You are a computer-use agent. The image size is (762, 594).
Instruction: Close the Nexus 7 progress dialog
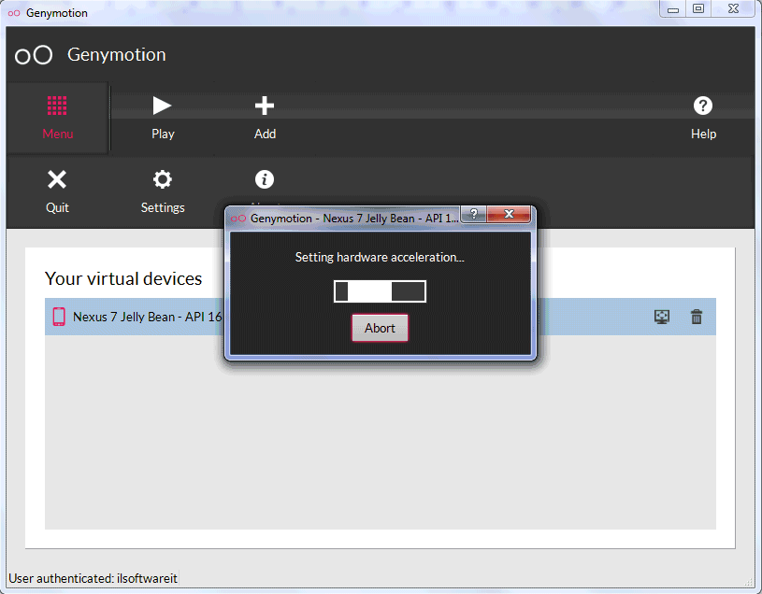click(x=509, y=214)
